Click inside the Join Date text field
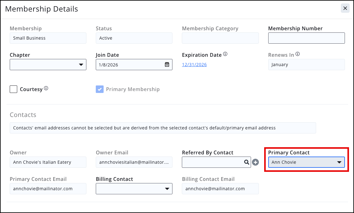This screenshot has width=354, height=213. [x=130, y=65]
